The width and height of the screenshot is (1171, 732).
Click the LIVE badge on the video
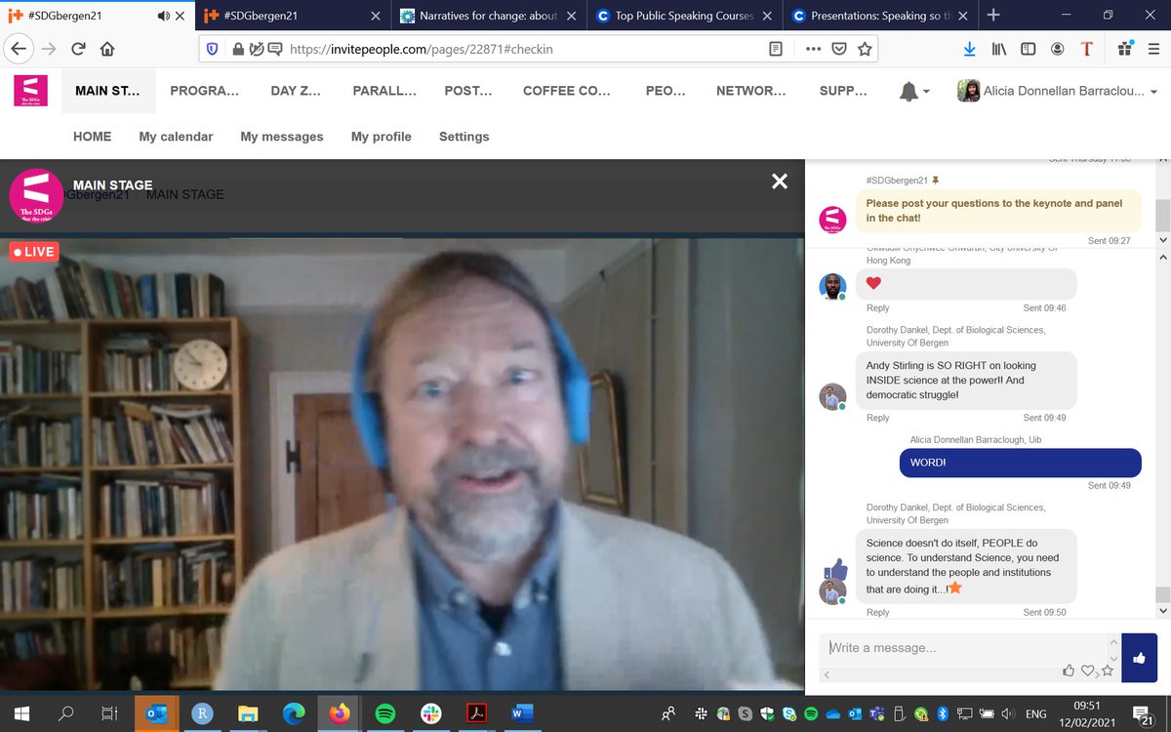33,252
